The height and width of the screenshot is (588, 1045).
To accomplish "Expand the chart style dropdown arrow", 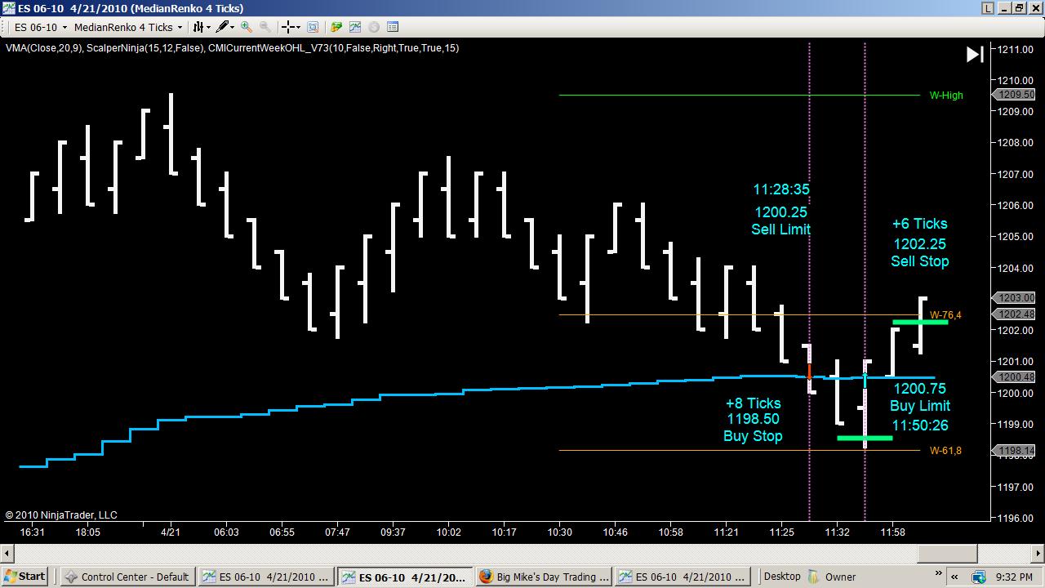I will (209, 27).
